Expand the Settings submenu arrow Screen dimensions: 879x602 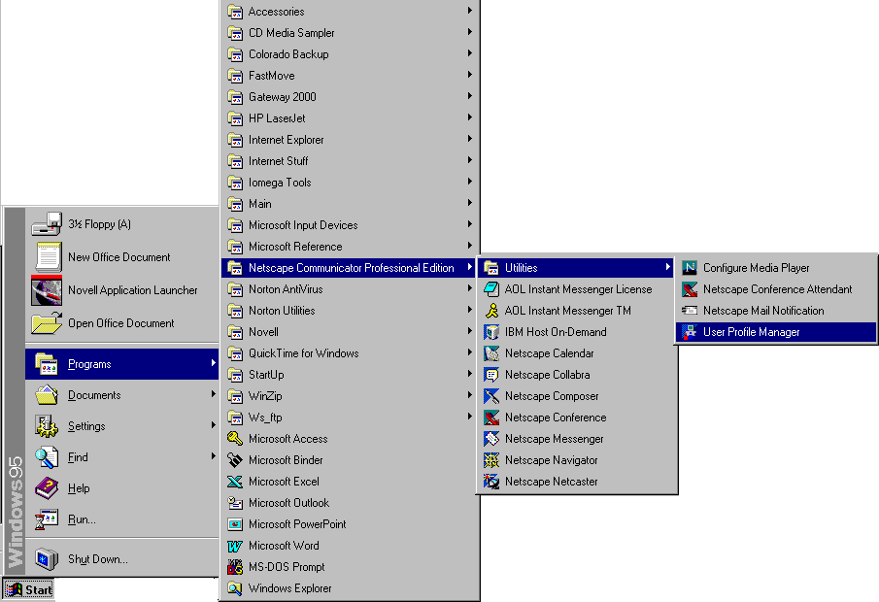[213, 426]
